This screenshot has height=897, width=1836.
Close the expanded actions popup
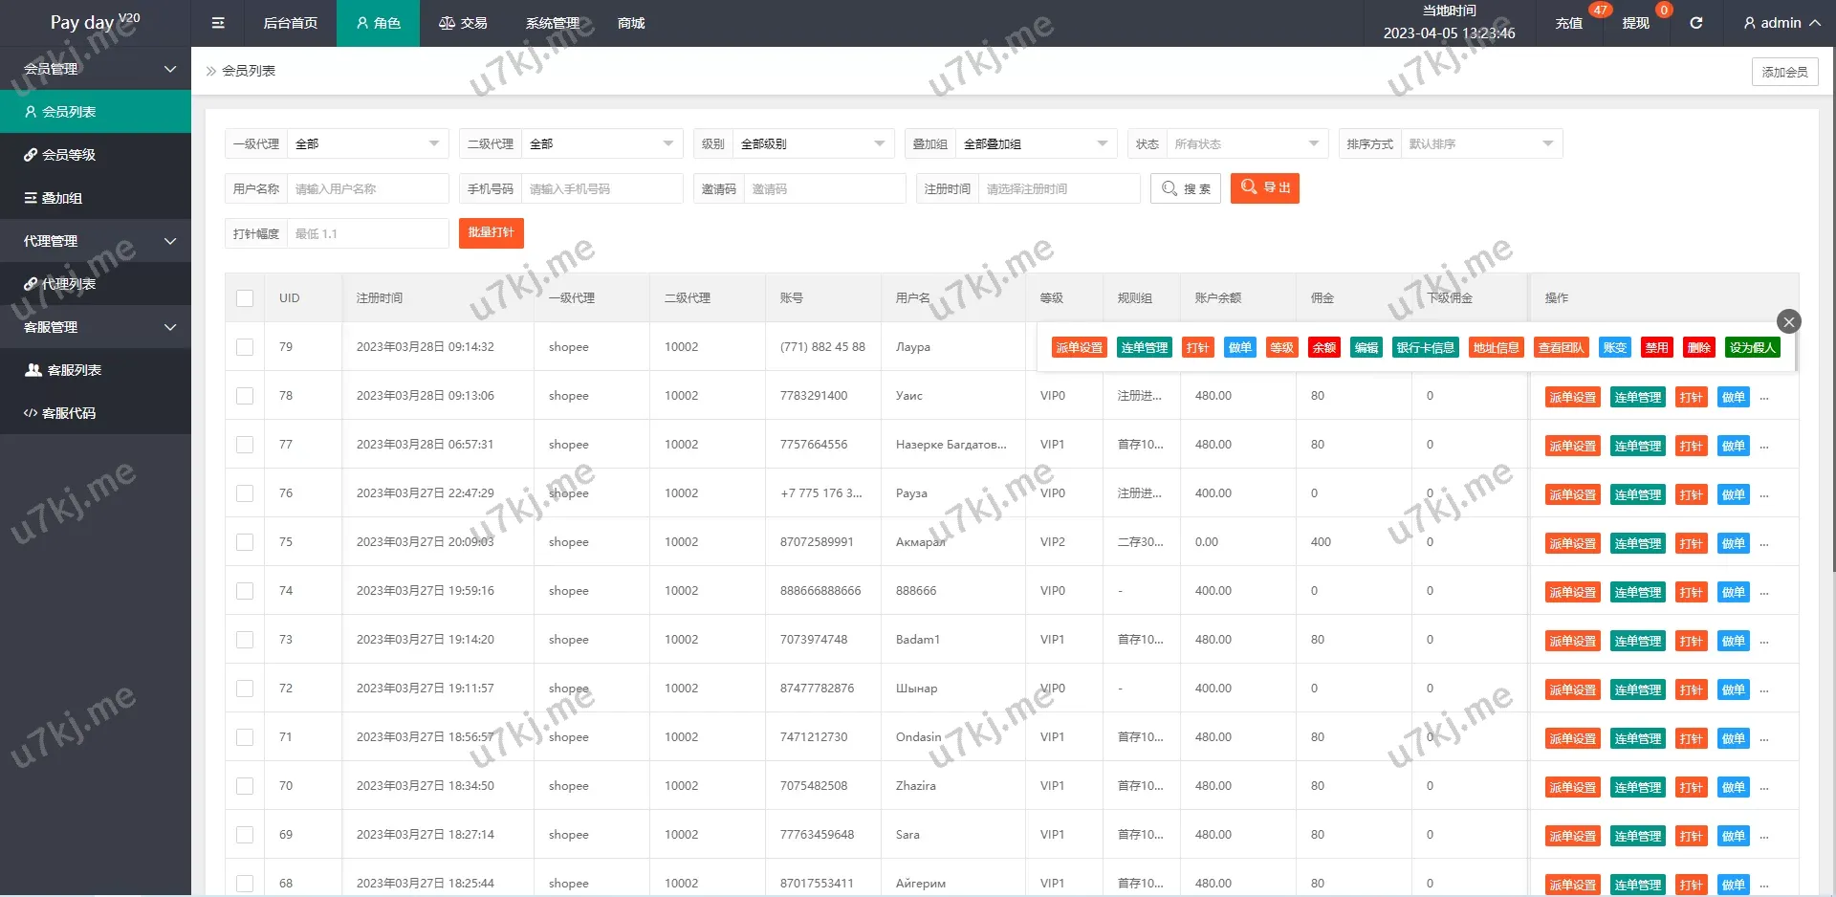1788,321
